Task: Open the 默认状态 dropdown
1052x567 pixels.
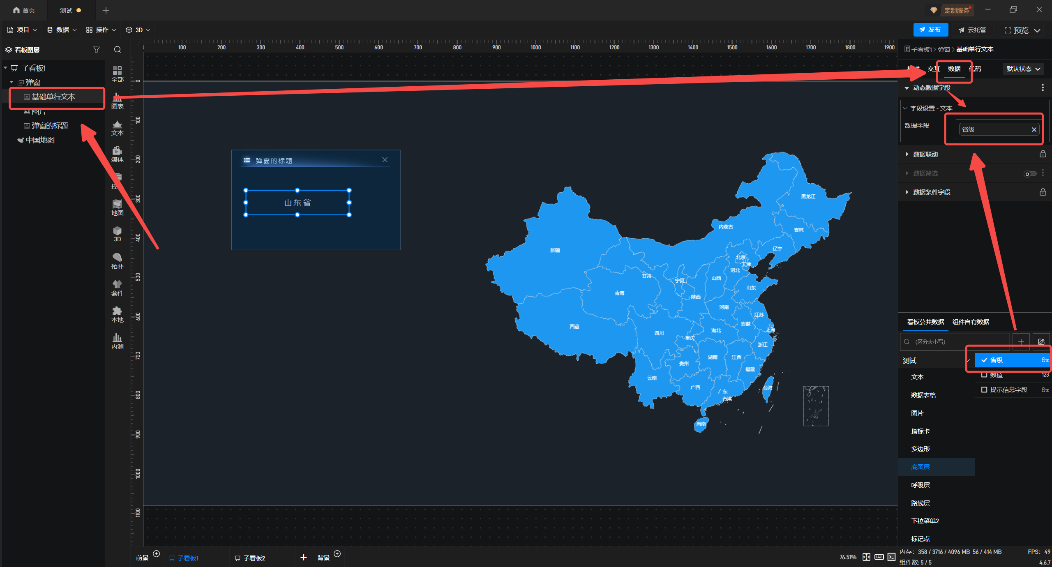Action: pyautogui.click(x=1023, y=69)
